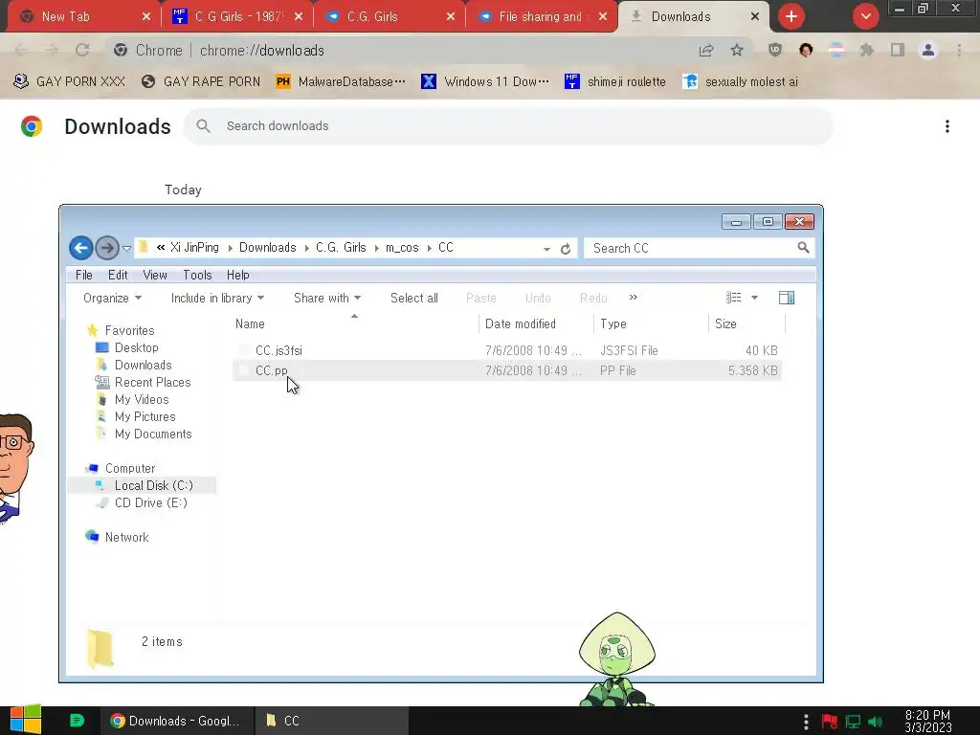
Task: Show hidden tray icons via three dots
Action: pyautogui.click(x=806, y=722)
